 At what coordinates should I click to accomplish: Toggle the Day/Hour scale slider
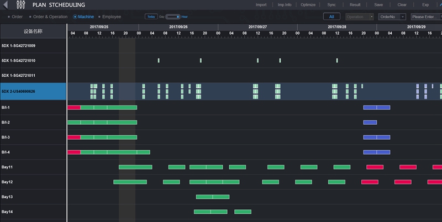pyautogui.click(x=173, y=17)
